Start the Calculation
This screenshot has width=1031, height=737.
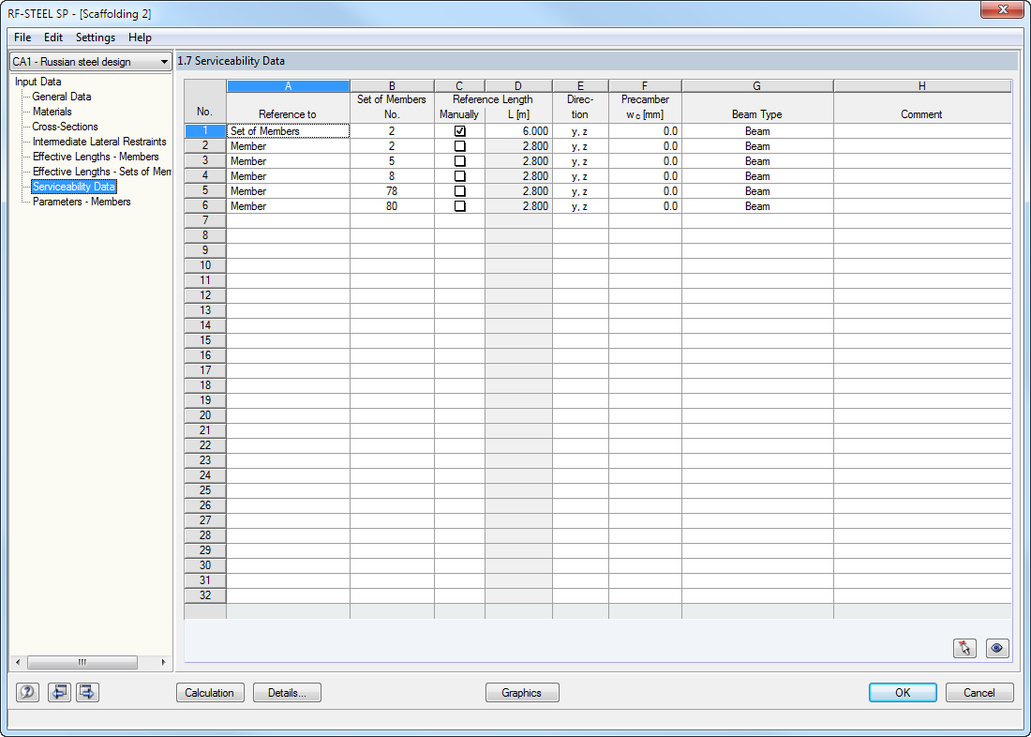[x=210, y=692]
